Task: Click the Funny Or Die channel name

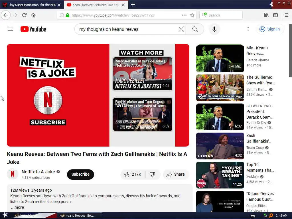Action: coord(256,123)
